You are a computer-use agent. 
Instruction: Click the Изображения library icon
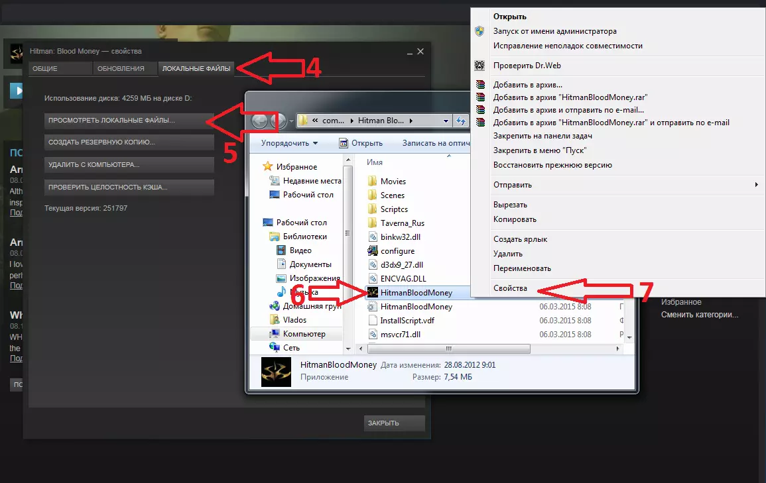[x=281, y=278]
